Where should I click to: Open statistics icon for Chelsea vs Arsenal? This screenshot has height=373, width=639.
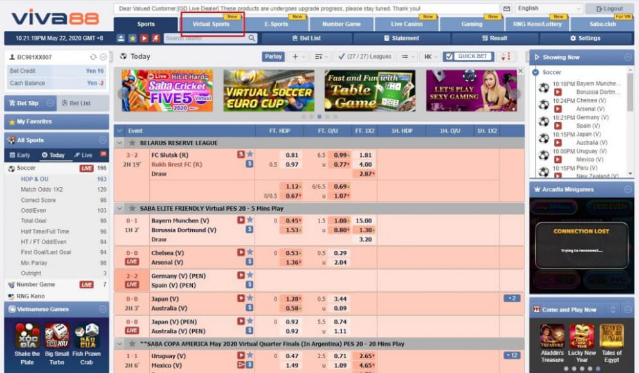[249, 262]
